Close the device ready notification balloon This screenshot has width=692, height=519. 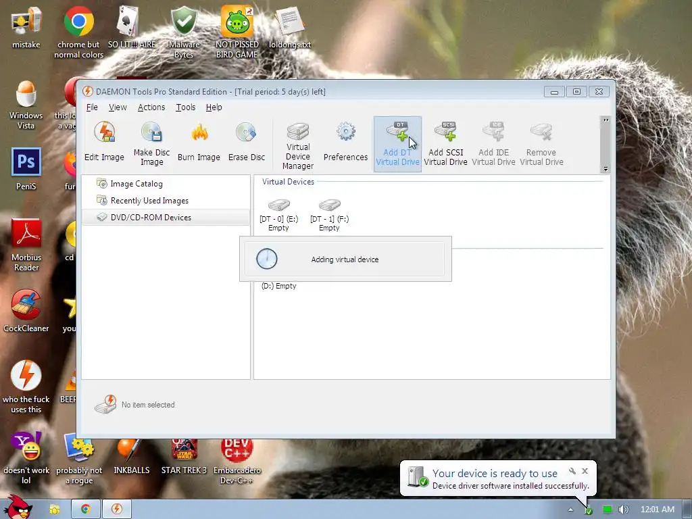point(585,471)
